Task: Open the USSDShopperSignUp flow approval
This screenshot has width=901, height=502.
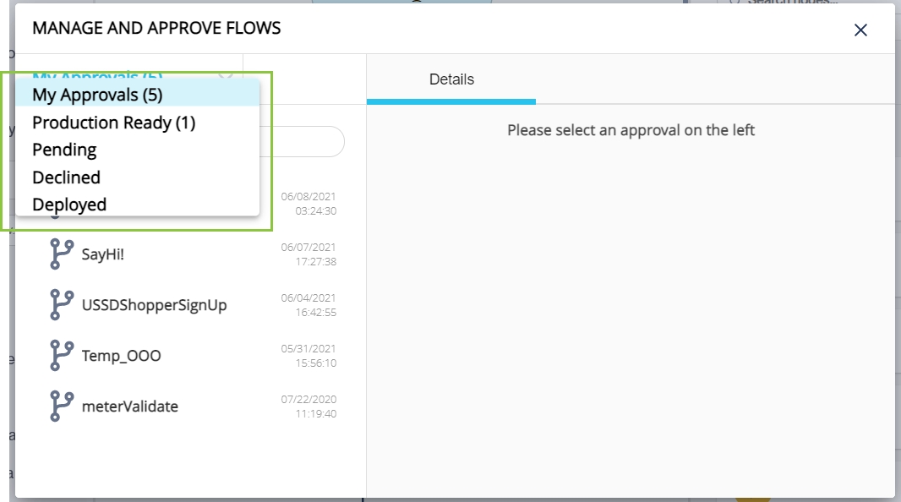Action: 154,305
